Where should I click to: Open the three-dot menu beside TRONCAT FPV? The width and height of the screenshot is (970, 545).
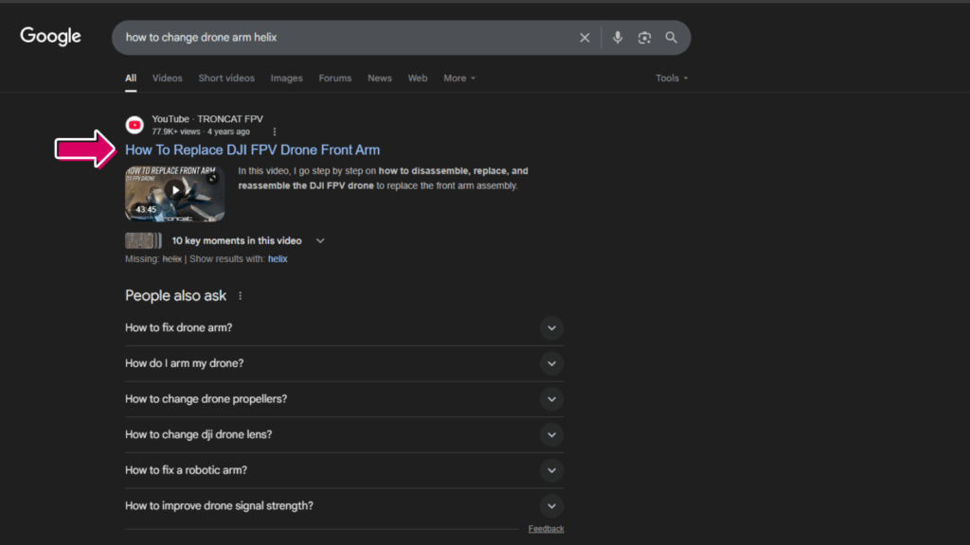tap(275, 132)
